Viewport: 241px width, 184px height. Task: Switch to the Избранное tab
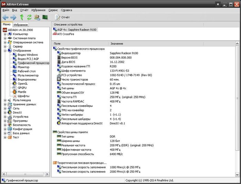click(x=21, y=25)
